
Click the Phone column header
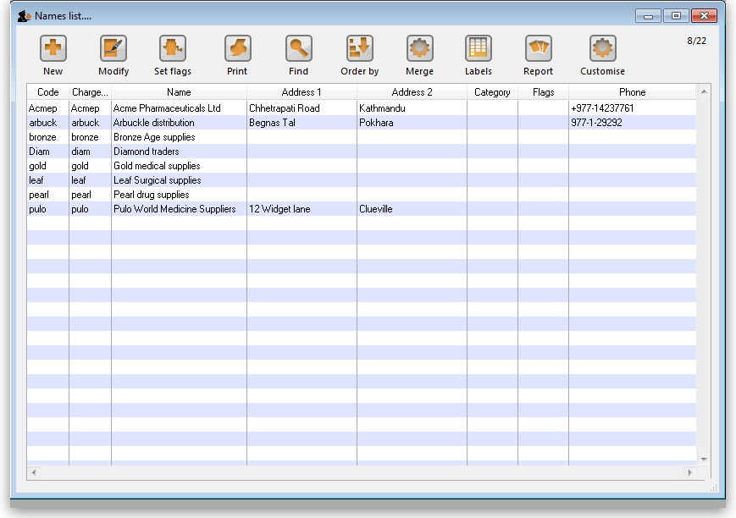(632, 92)
